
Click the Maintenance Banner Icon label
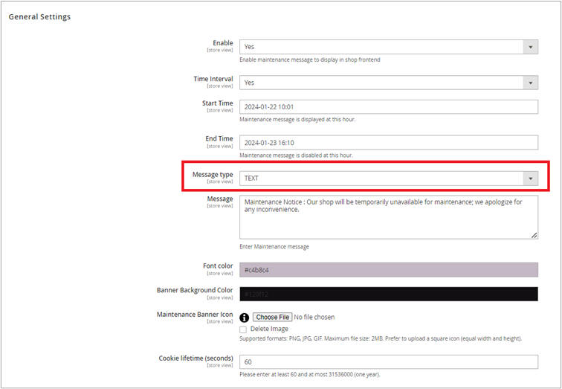tap(195, 315)
